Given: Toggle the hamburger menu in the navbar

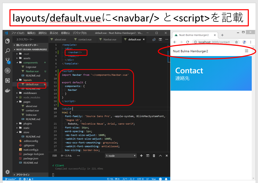Looking at the screenshot, I should click(x=246, y=51).
